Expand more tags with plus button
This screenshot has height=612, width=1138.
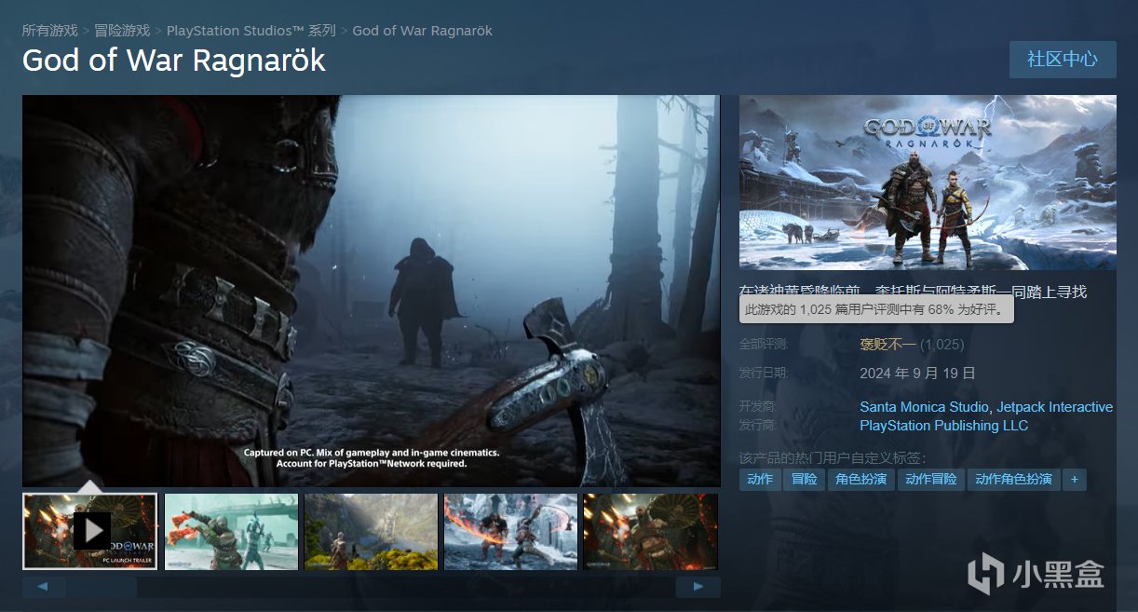[1075, 480]
